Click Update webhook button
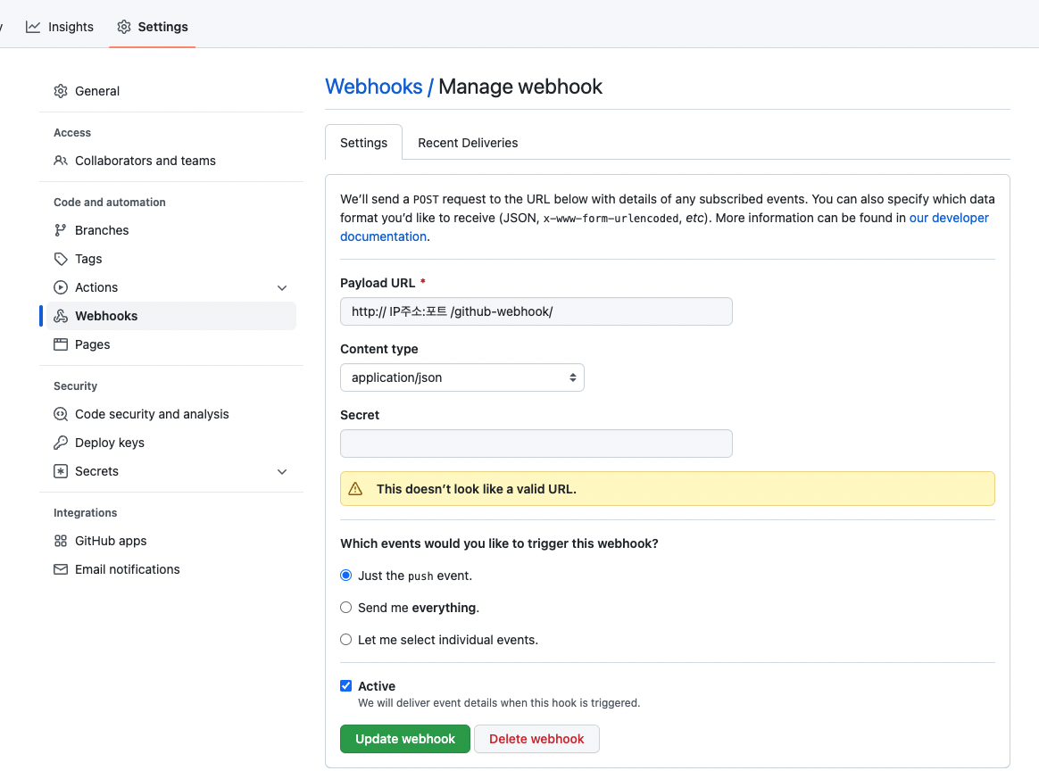Viewport: 1039px width, 779px height. pos(405,739)
